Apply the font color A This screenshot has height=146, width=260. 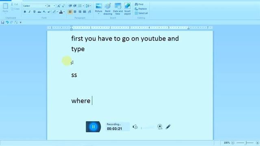click(x=61, y=12)
